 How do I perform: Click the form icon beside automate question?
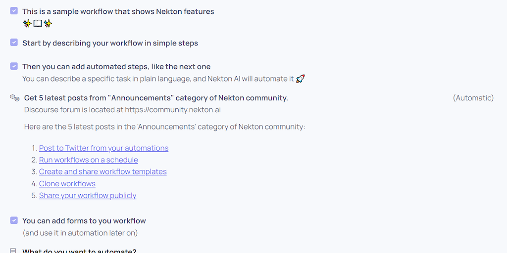coord(14,251)
